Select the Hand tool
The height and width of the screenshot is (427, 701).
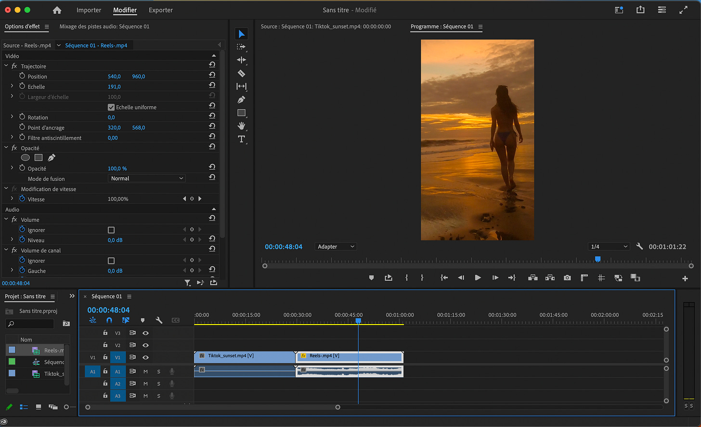click(x=242, y=126)
